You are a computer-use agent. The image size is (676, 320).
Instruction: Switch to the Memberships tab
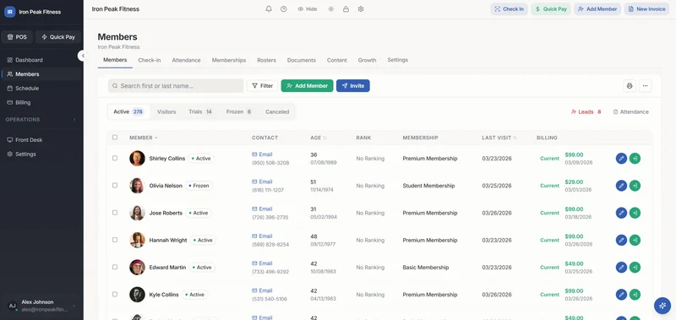[x=229, y=60]
